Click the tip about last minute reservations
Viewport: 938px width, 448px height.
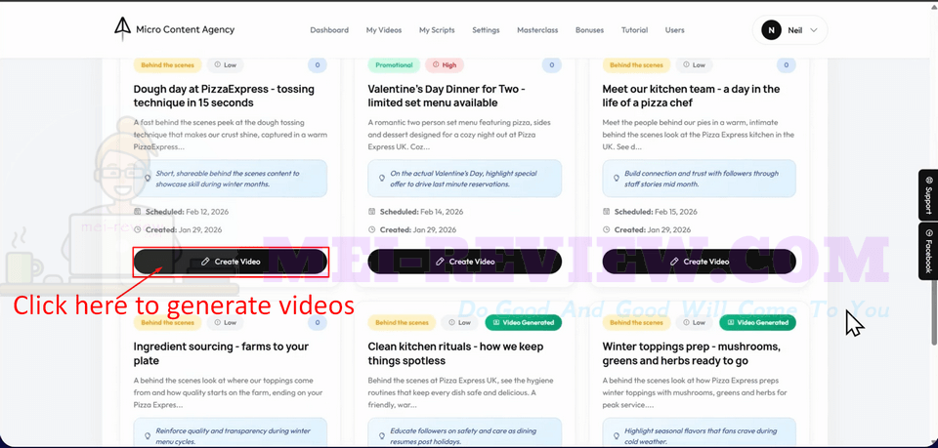[x=465, y=178]
